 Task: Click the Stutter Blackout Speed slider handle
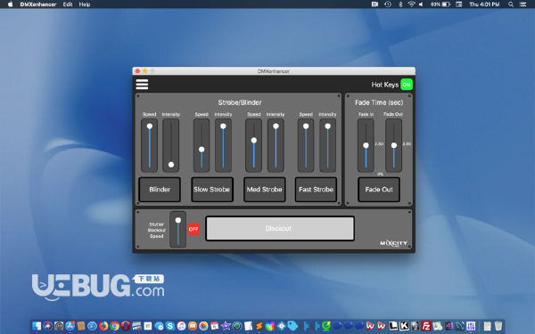coord(178,221)
